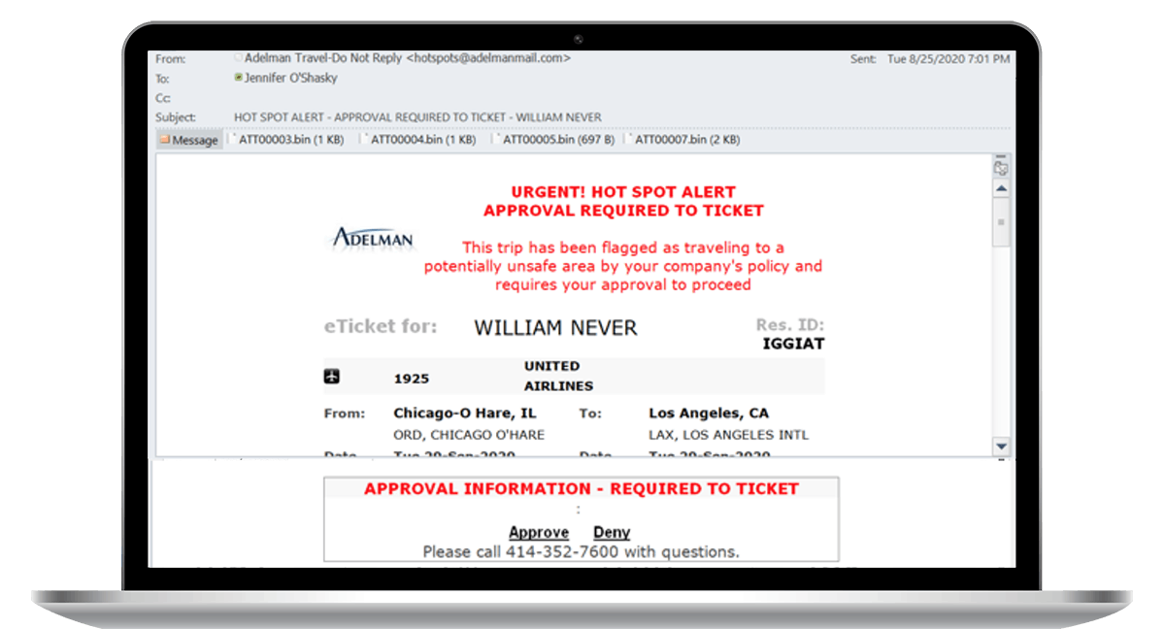Click reservation ID IGGIAT
This screenshot has height=629, width=1165.
pyautogui.click(x=793, y=344)
